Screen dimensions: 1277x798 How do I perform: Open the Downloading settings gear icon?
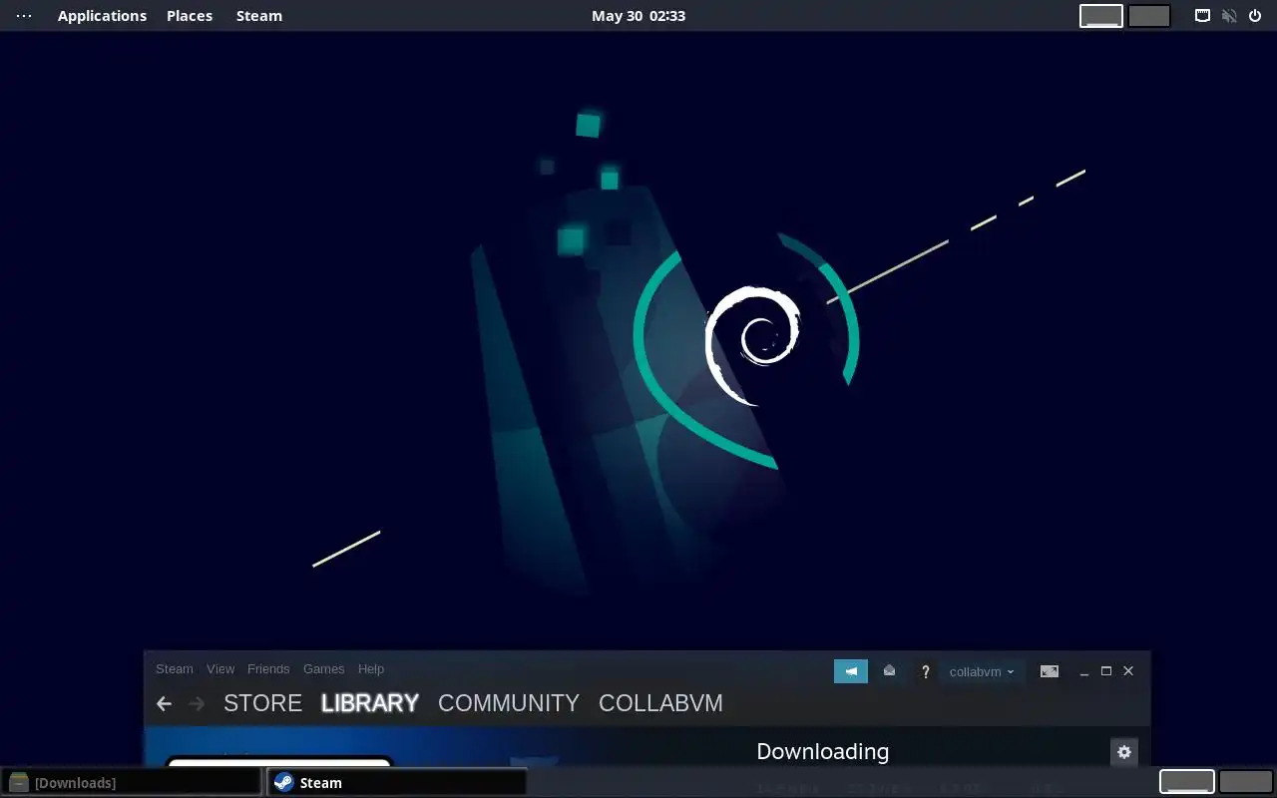tap(1123, 752)
